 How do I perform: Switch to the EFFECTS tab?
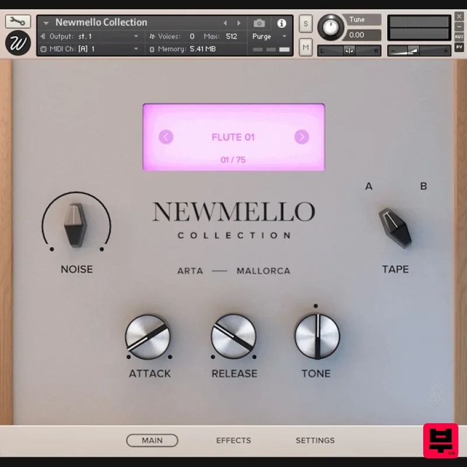[233, 440]
